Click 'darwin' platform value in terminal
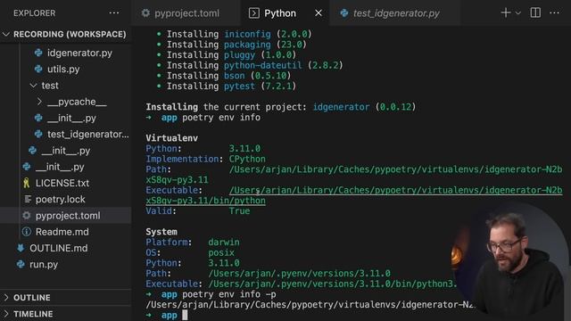This screenshot has width=571, height=321. coord(224,243)
